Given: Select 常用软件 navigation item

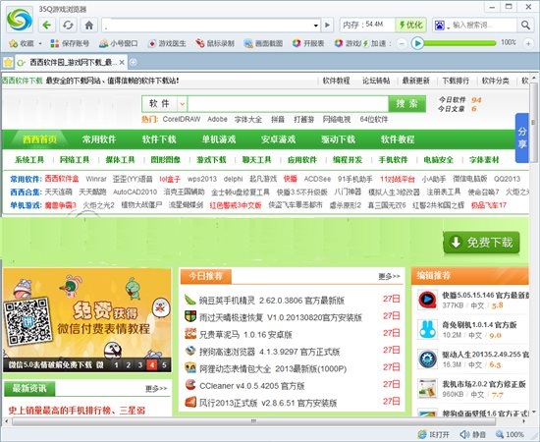Looking at the screenshot, I should (99, 139).
